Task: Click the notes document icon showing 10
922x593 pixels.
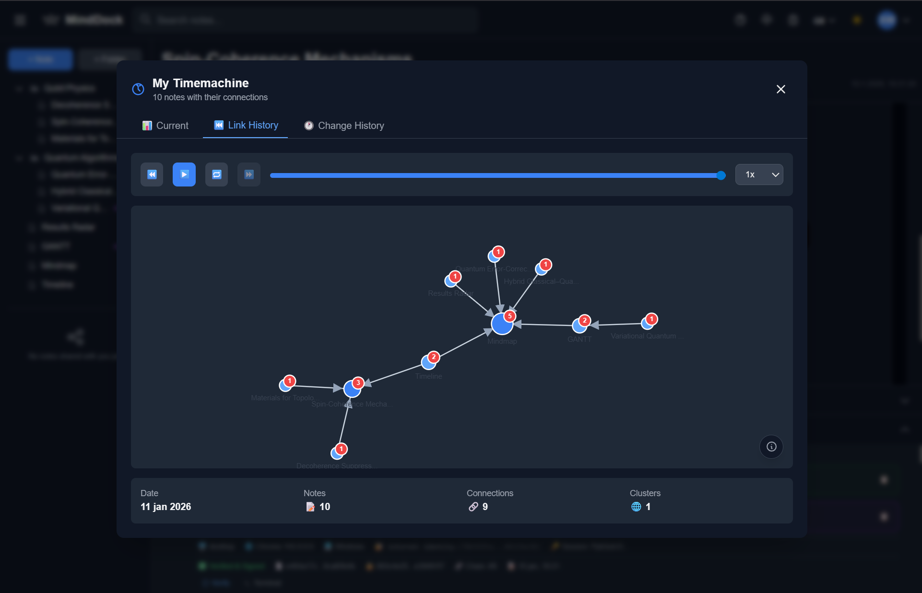Action: (x=310, y=507)
